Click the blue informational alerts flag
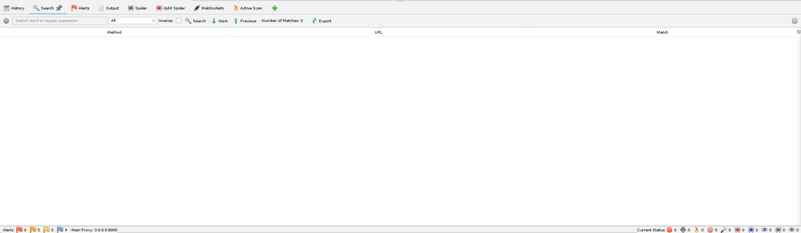Viewport: 801px width, 233px height. (x=60, y=230)
